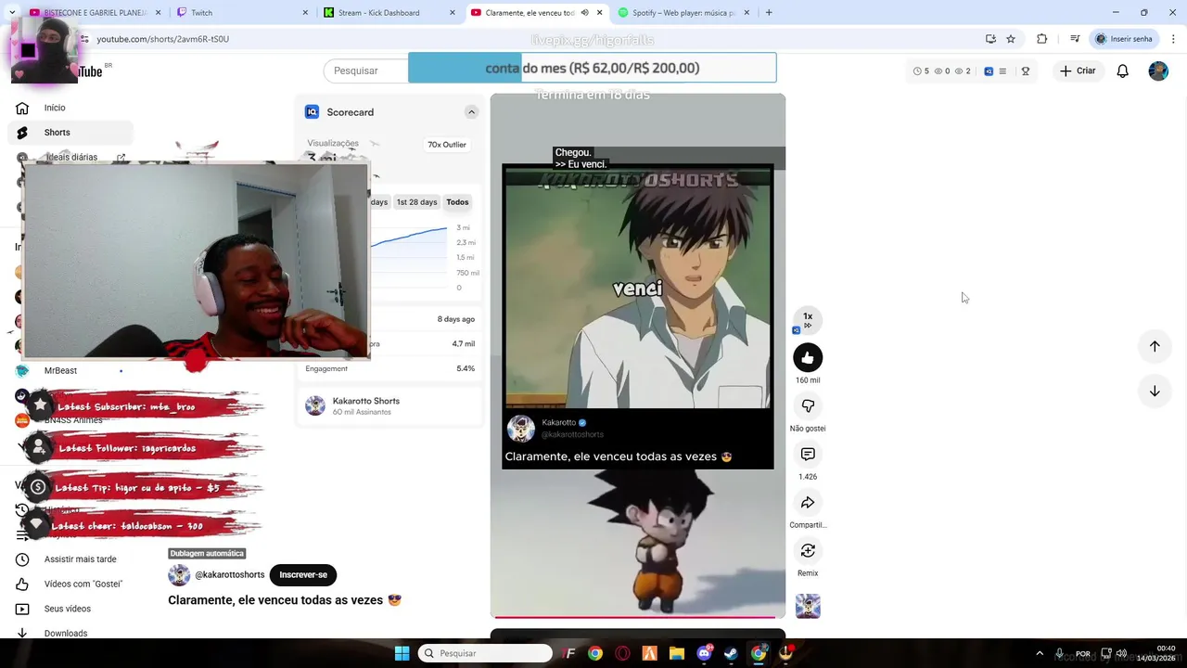Open Discord from the taskbar
Screen dimensions: 1187x668
(x=704, y=653)
